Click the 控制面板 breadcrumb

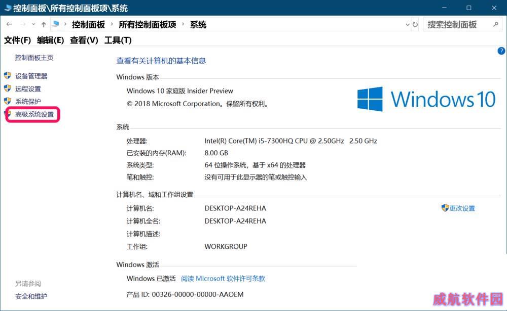pyautogui.click(x=89, y=24)
